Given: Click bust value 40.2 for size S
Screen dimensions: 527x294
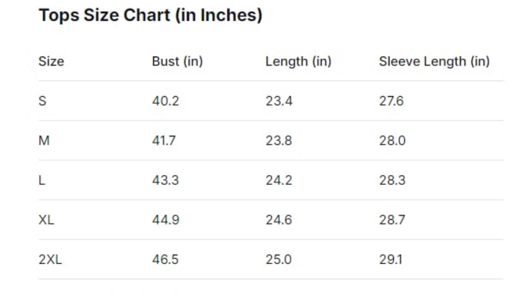Looking at the screenshot, I should click(165, 101).
